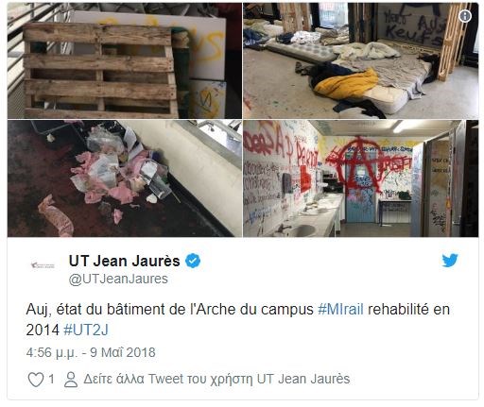This screenshot has height=407, width=484.
Task: Click the like count number 1
Action: click(x=51, y=379)
